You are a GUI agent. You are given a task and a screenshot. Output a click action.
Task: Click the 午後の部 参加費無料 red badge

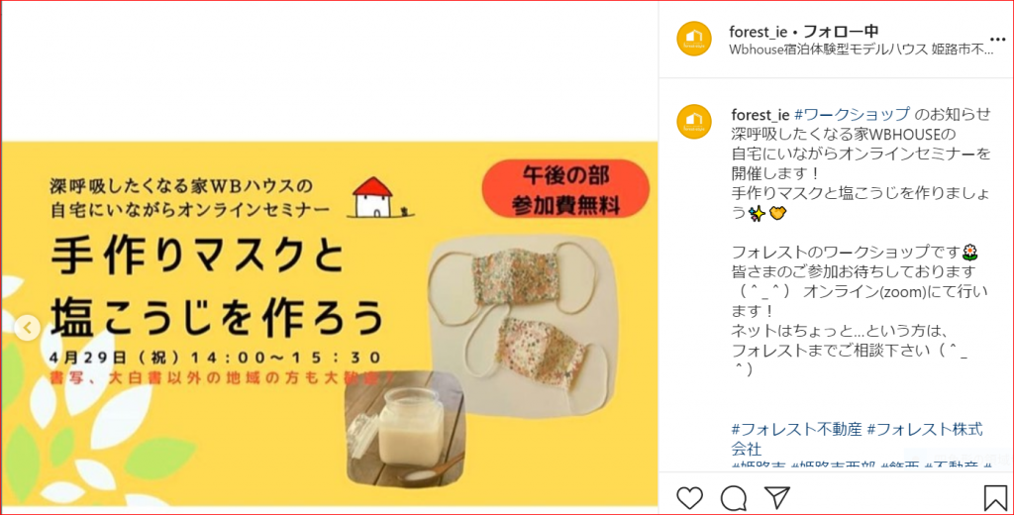[565, 189]
